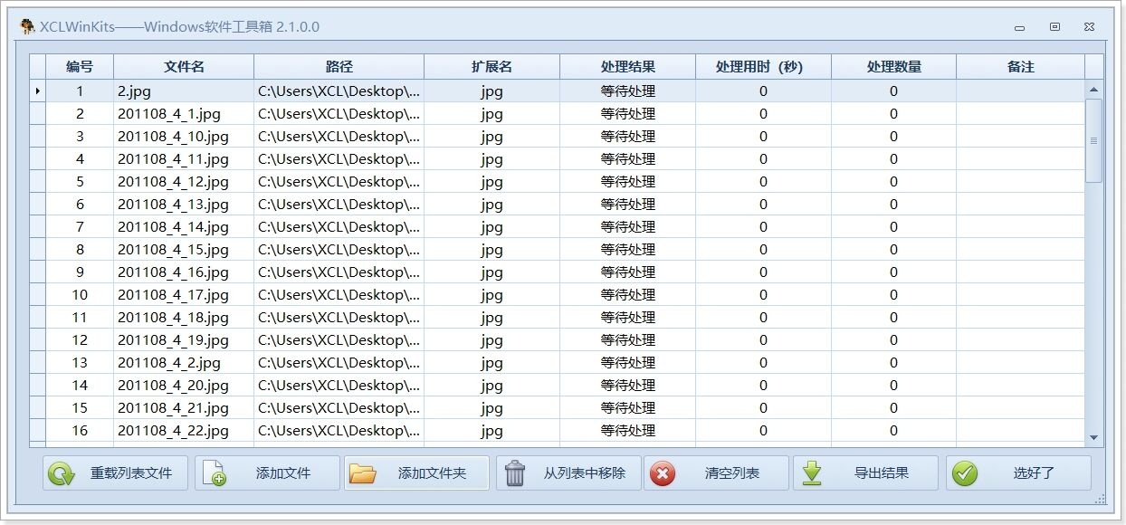Click the 编号 cell with number 5

click(80, 181)
